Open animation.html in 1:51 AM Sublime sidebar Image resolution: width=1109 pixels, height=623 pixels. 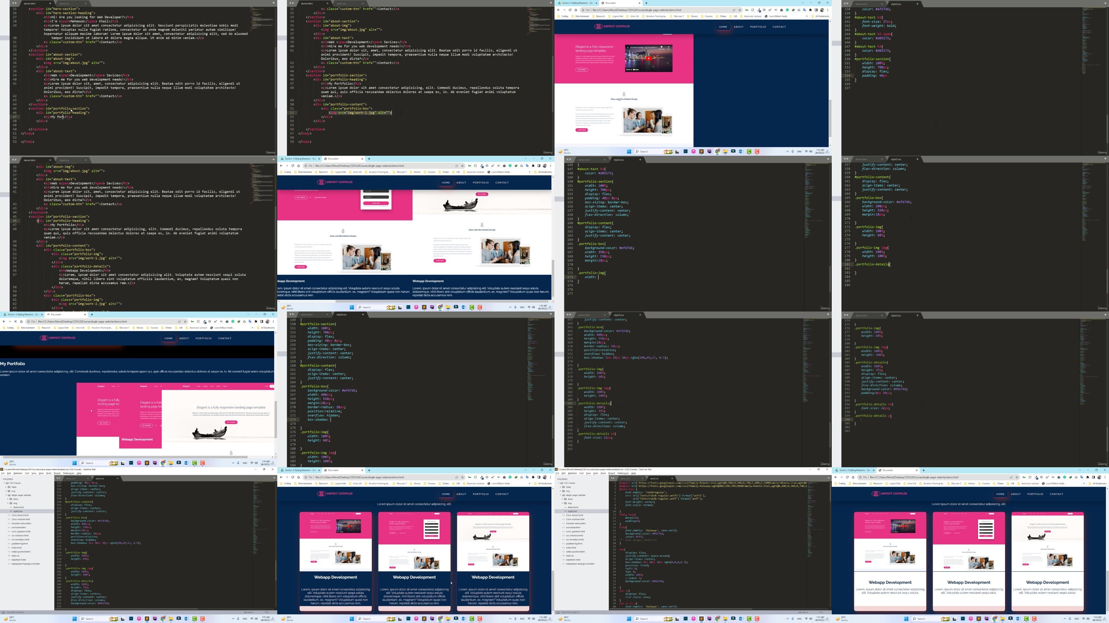pyautogui.click(x=18, y=527)
